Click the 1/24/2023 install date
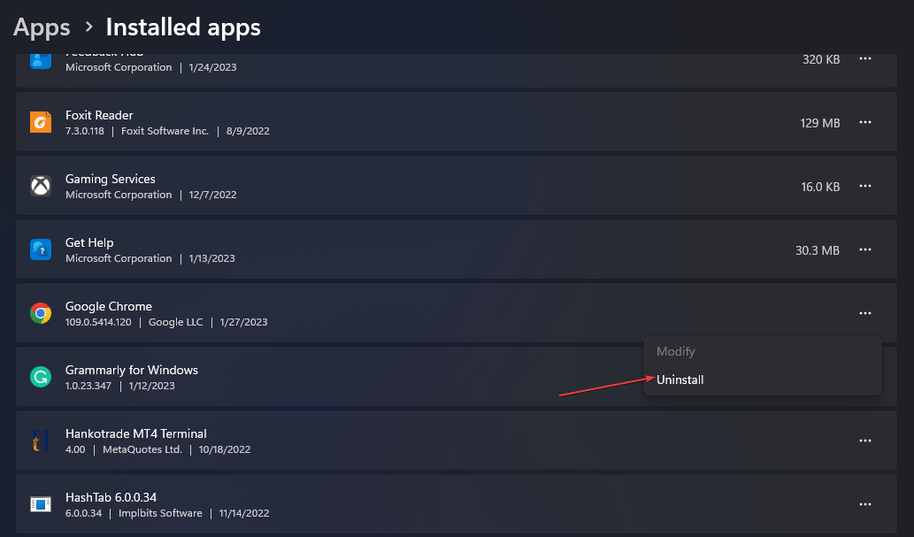This screenshot has height=537, width=914. click(212, 67)
